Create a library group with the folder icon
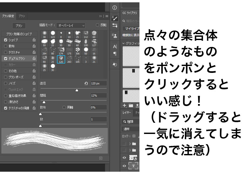250x174 pixels. tap(131, 105)
